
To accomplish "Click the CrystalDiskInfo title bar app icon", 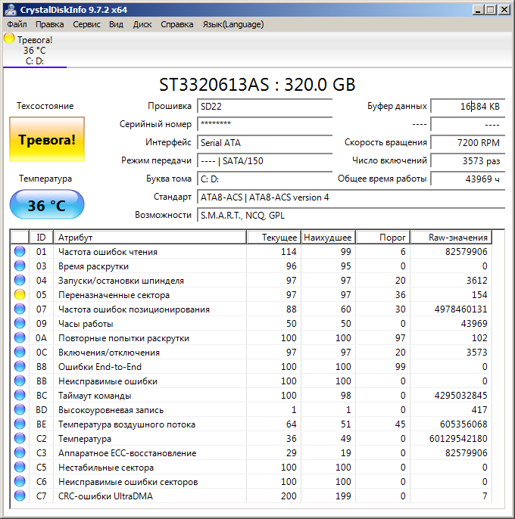I will pyautogui.click(x=10, y=9).
